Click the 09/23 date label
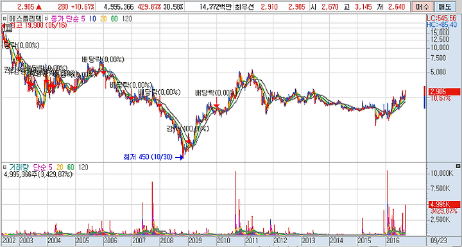The image size is (462, 247). tap(439, 241)
